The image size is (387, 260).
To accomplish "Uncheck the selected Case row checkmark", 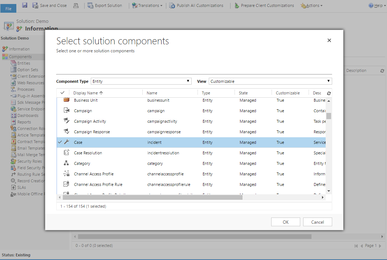I will pos(60,142).
